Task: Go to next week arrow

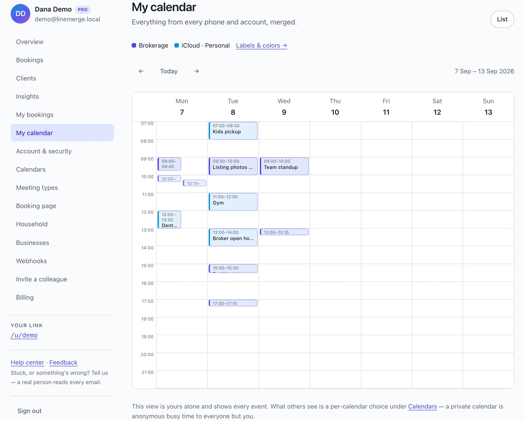Action: coord(197,71)
